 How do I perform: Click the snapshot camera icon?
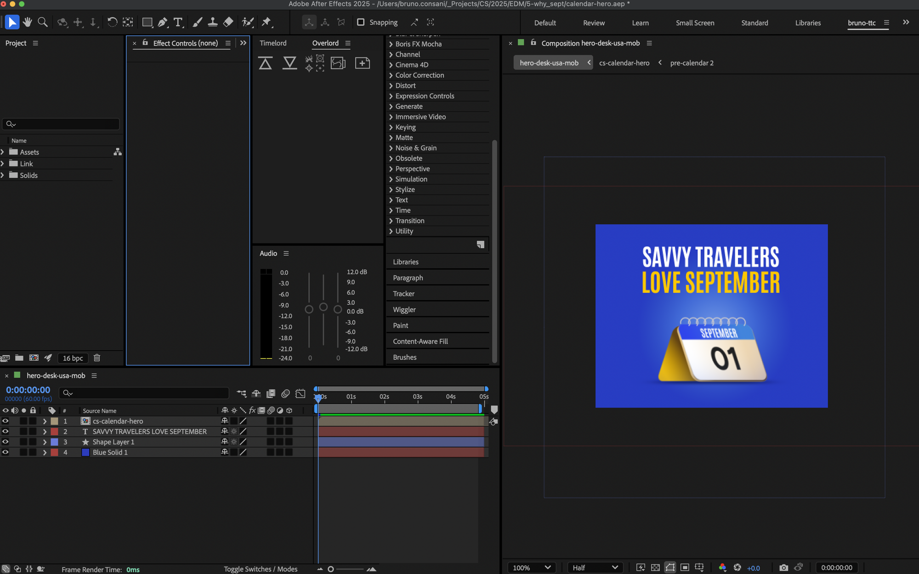coord(784,568)
